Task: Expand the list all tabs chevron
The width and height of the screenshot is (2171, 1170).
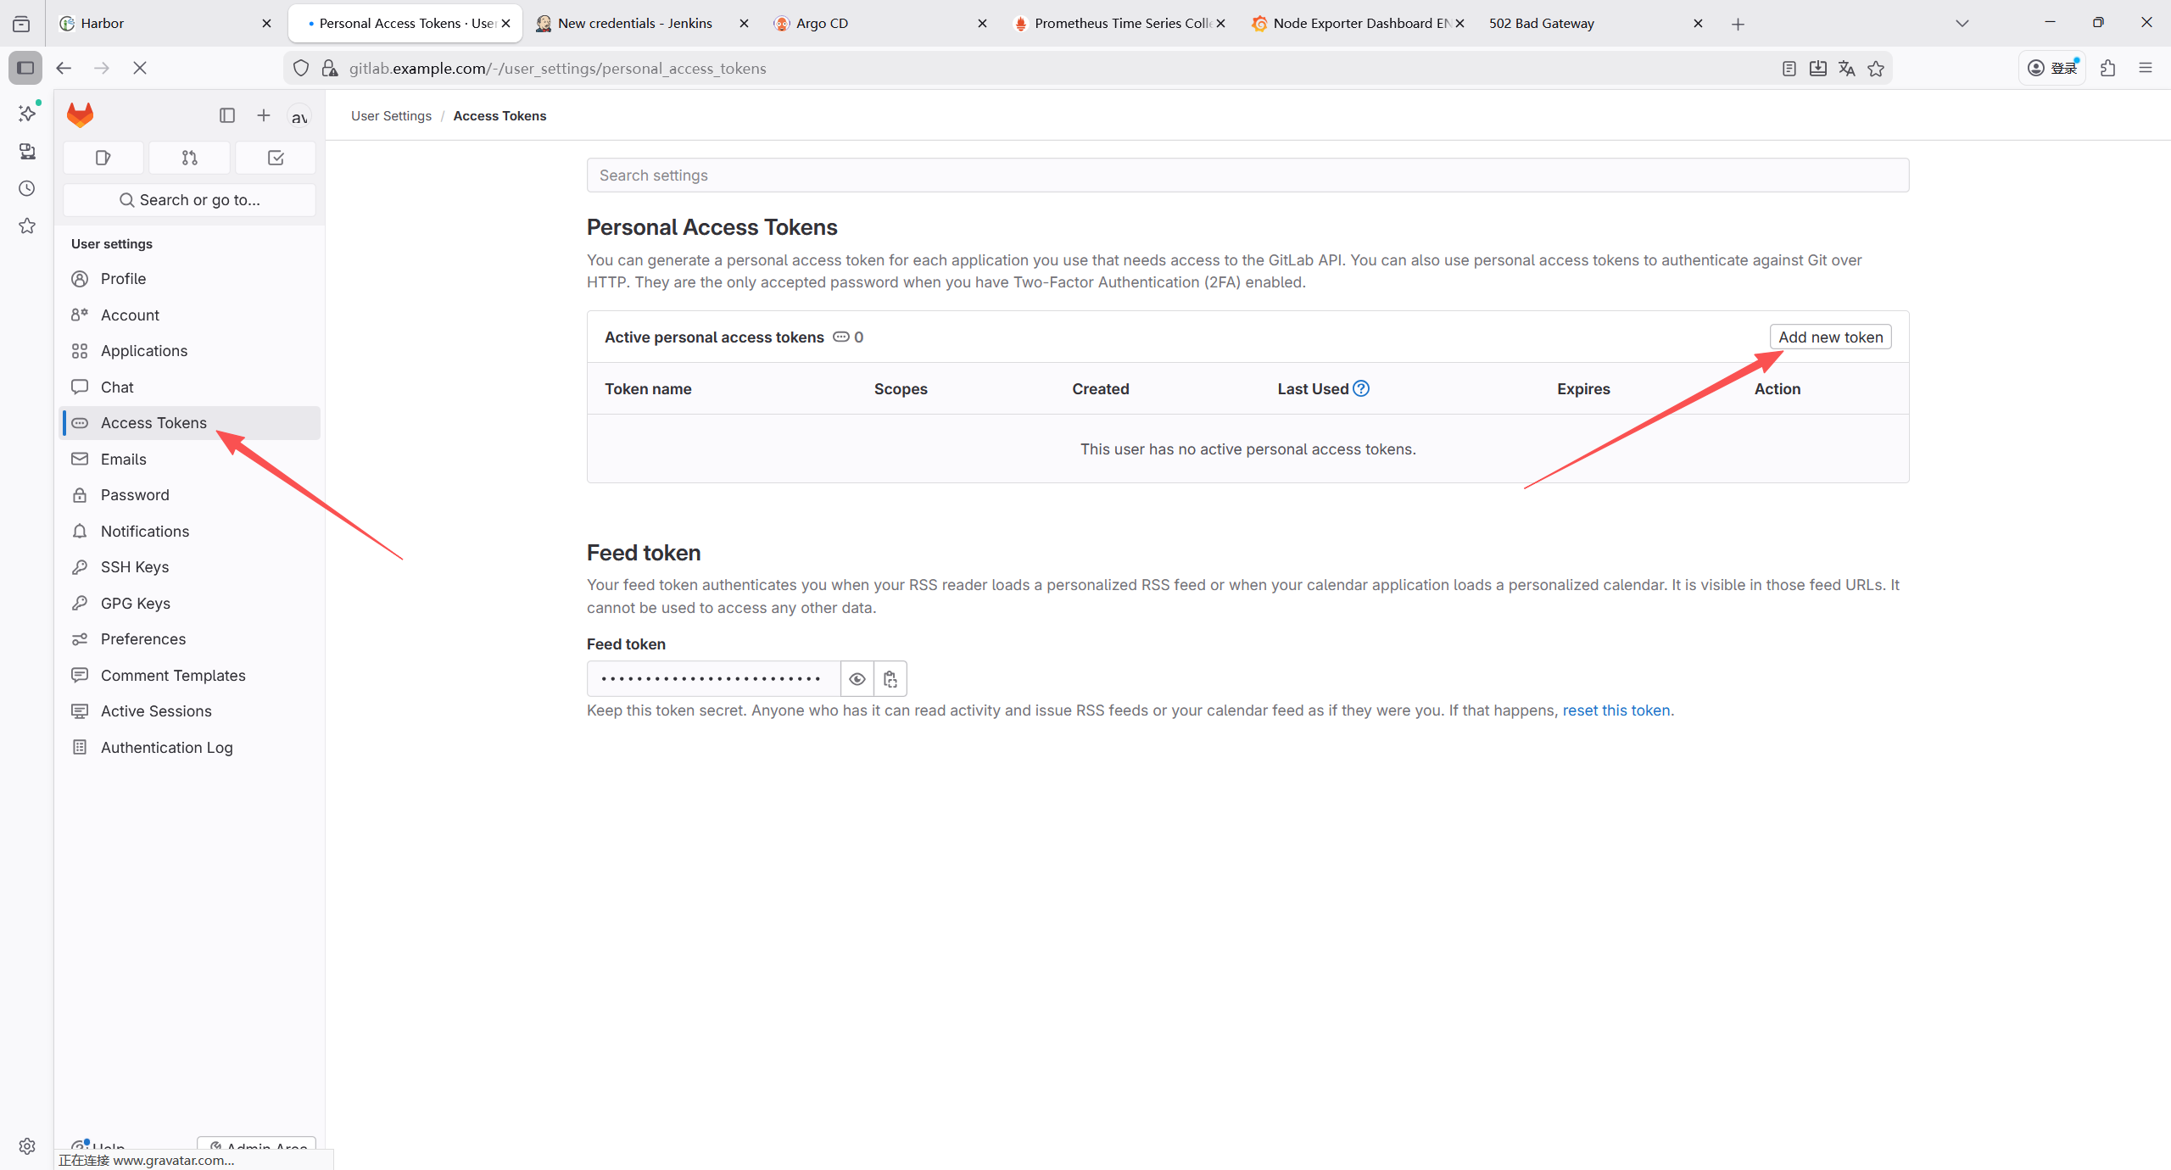Action: coord(1962,24)
